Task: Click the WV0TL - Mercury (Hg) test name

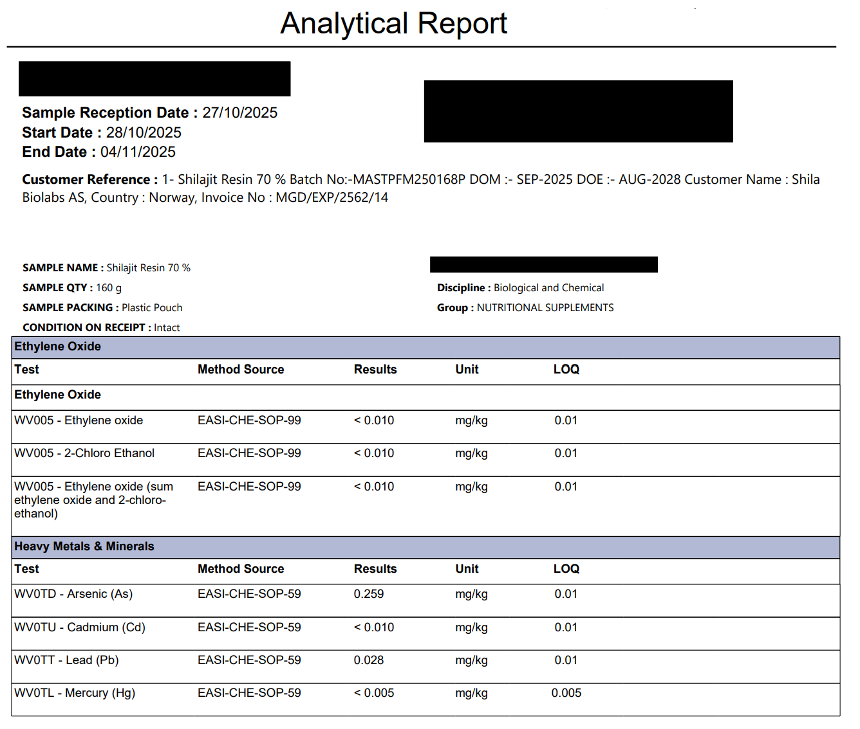Action: [75, 693]
